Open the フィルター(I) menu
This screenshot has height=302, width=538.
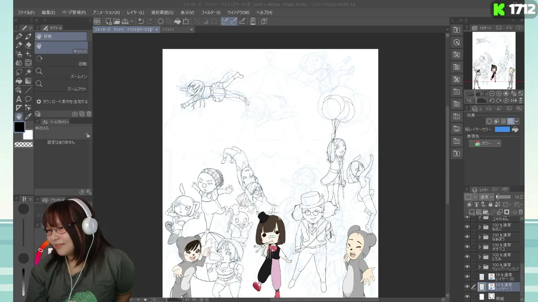coord(211,13)
